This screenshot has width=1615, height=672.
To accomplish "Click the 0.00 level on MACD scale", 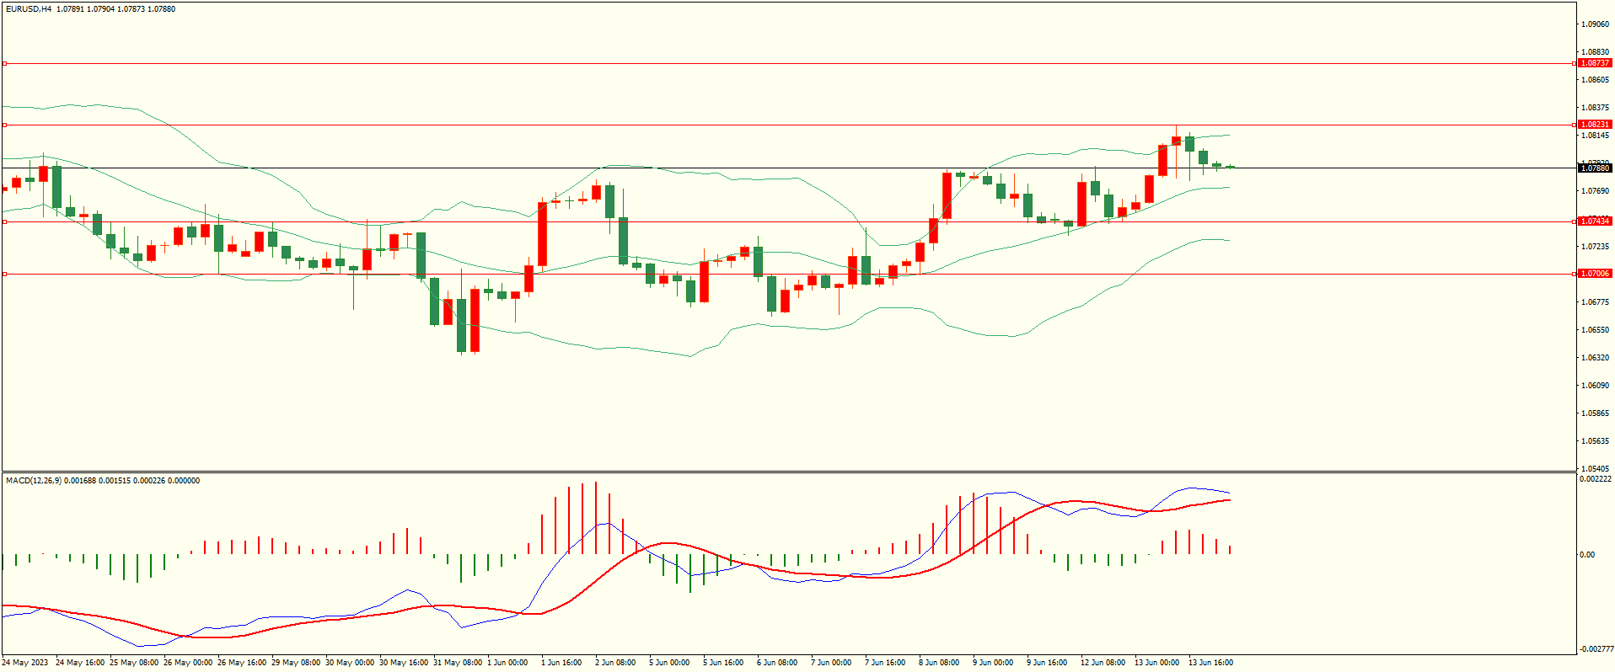I will pos(1586,555).
